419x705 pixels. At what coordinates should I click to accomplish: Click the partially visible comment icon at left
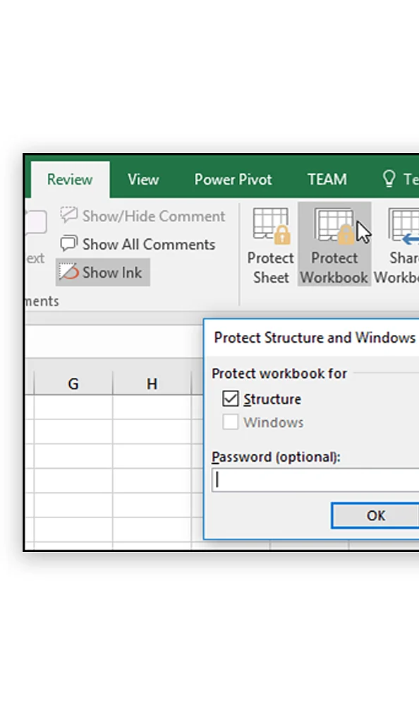[36, 222]
